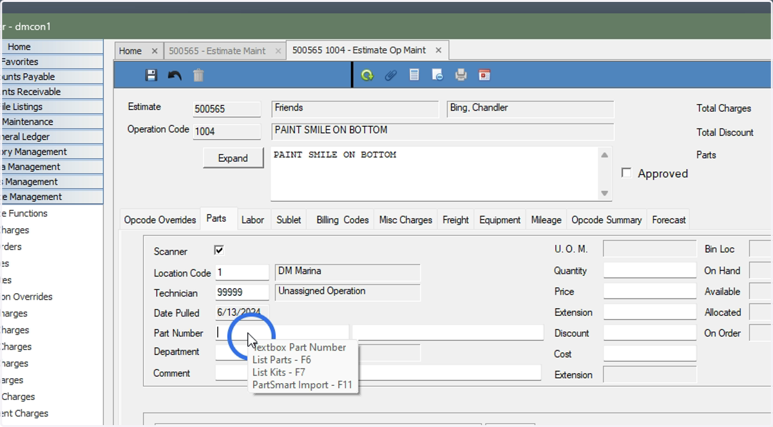
Task: Click the Date Pulled field
Action: pyautogui.click(x=242, y=313)
